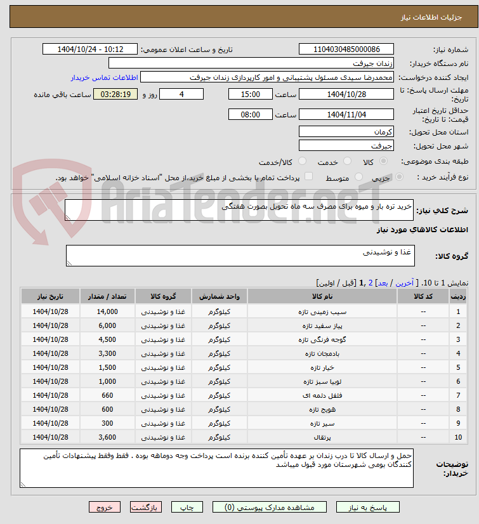Click the price validity date 1404/11/04 field

point(346,114)
